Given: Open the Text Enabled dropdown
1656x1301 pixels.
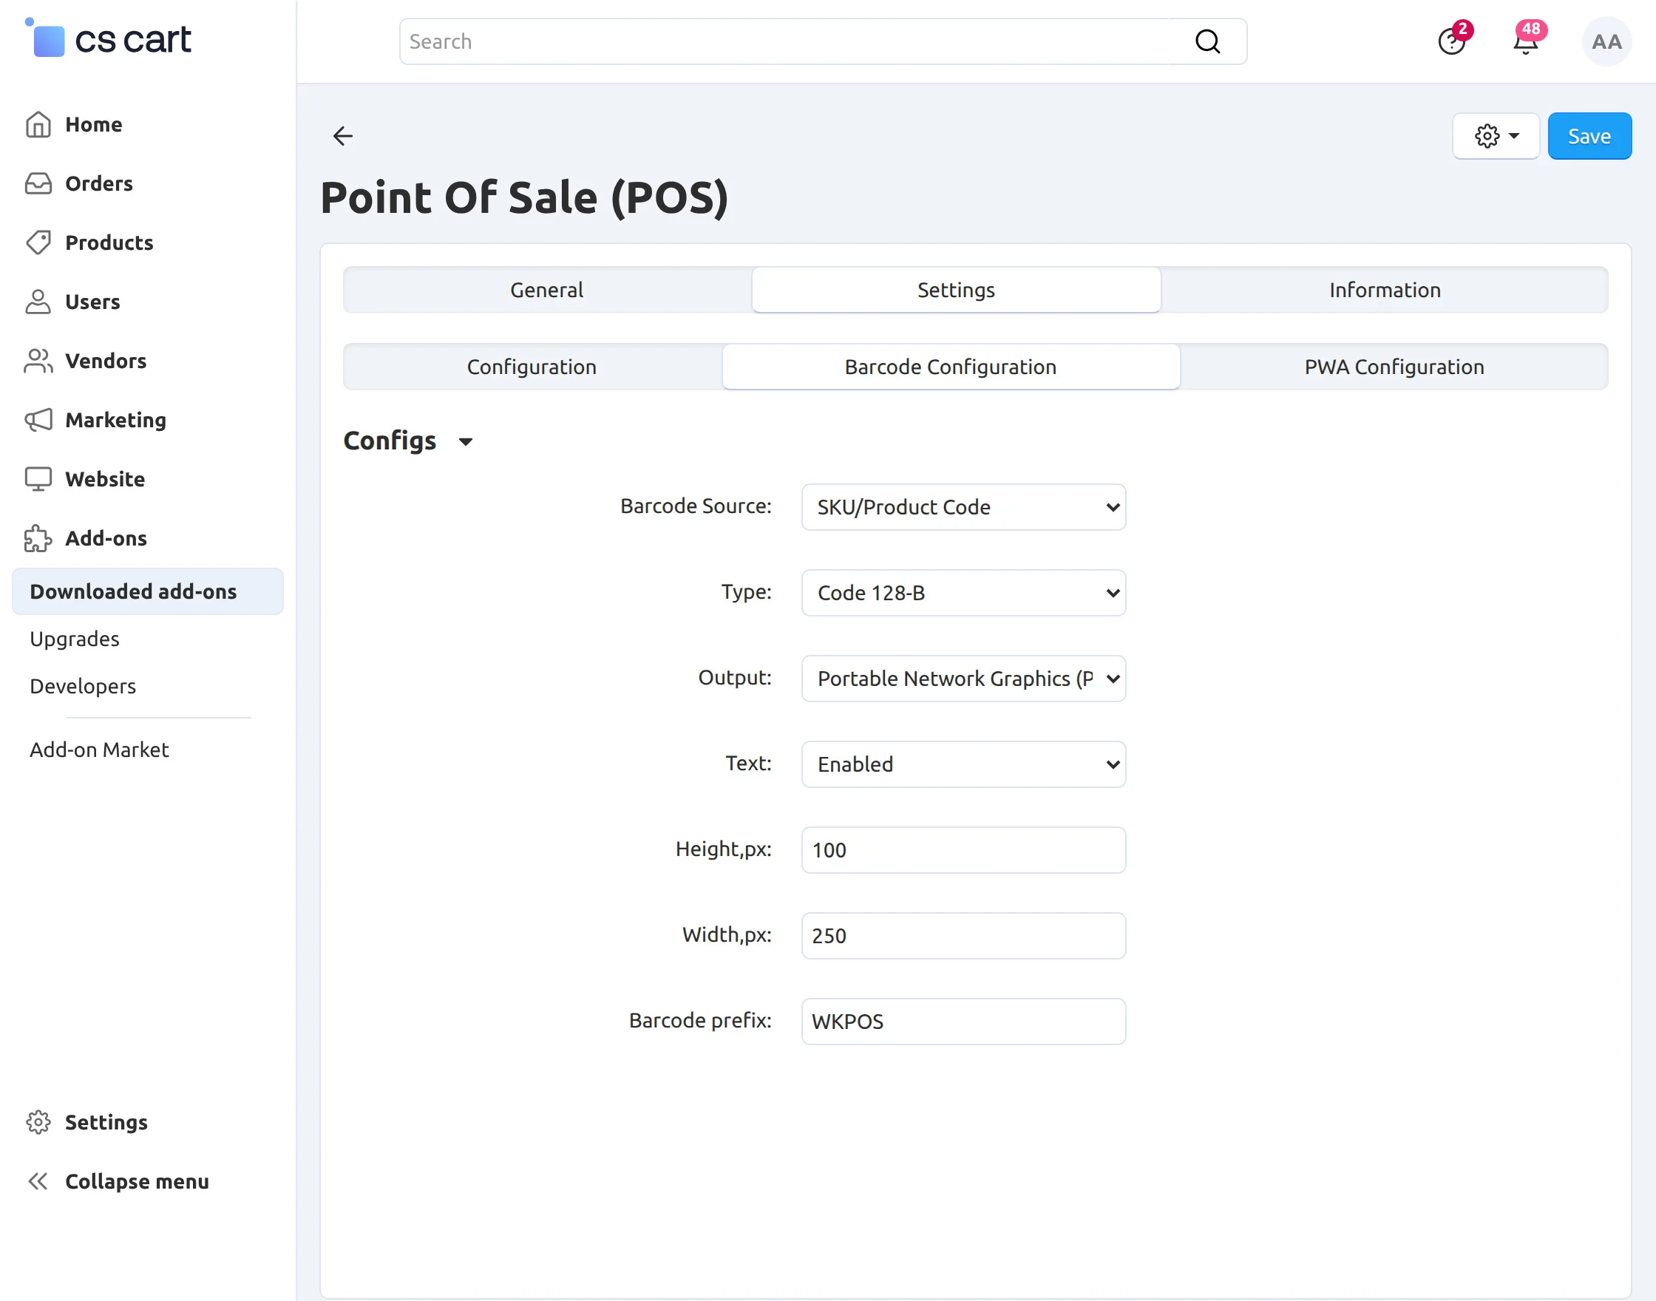Looking at the screenshot, I should coord(963,764).
